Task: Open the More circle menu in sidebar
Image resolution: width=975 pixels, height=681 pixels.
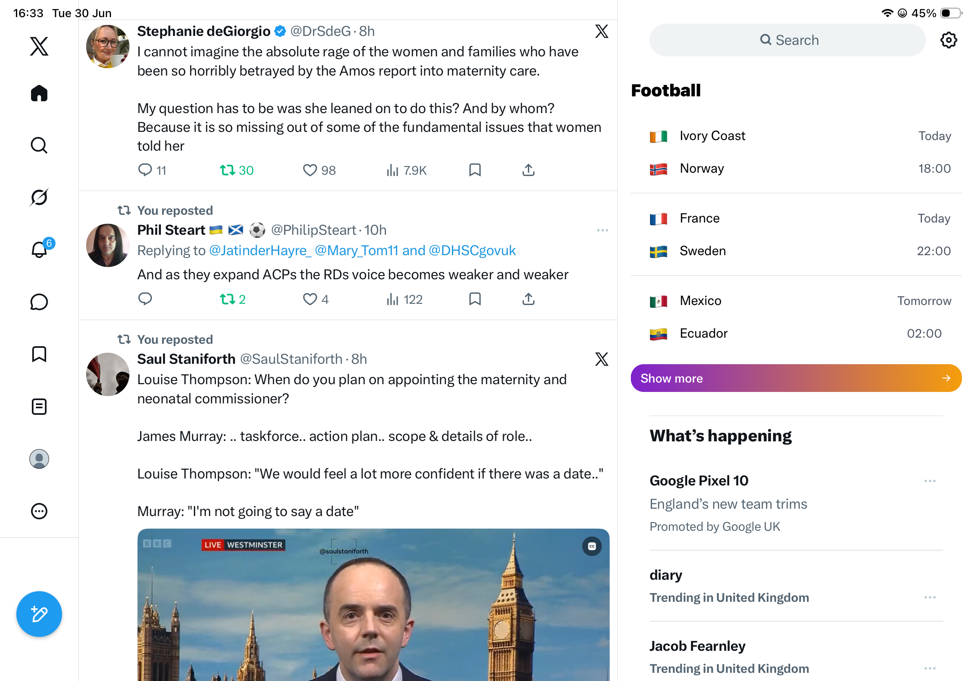Action: point(39,511)
